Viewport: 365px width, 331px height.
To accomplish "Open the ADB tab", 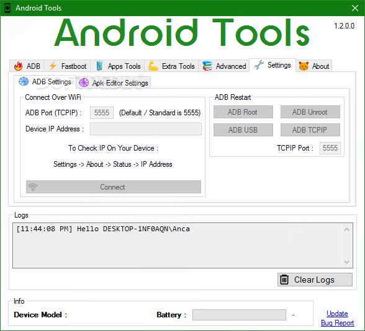I will click(27, 66).
